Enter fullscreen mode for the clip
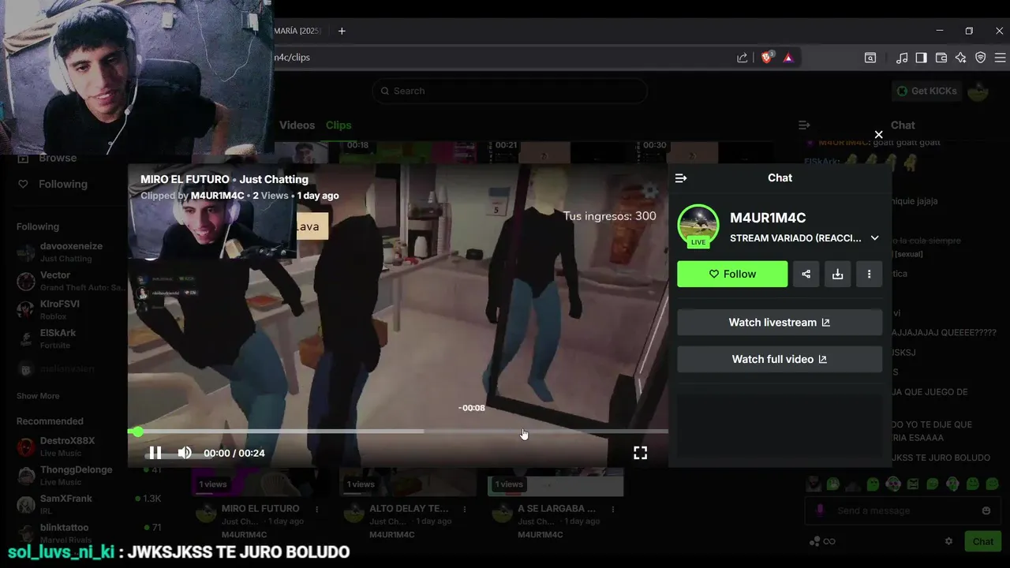1010x568 pixels. coord(640,453)
